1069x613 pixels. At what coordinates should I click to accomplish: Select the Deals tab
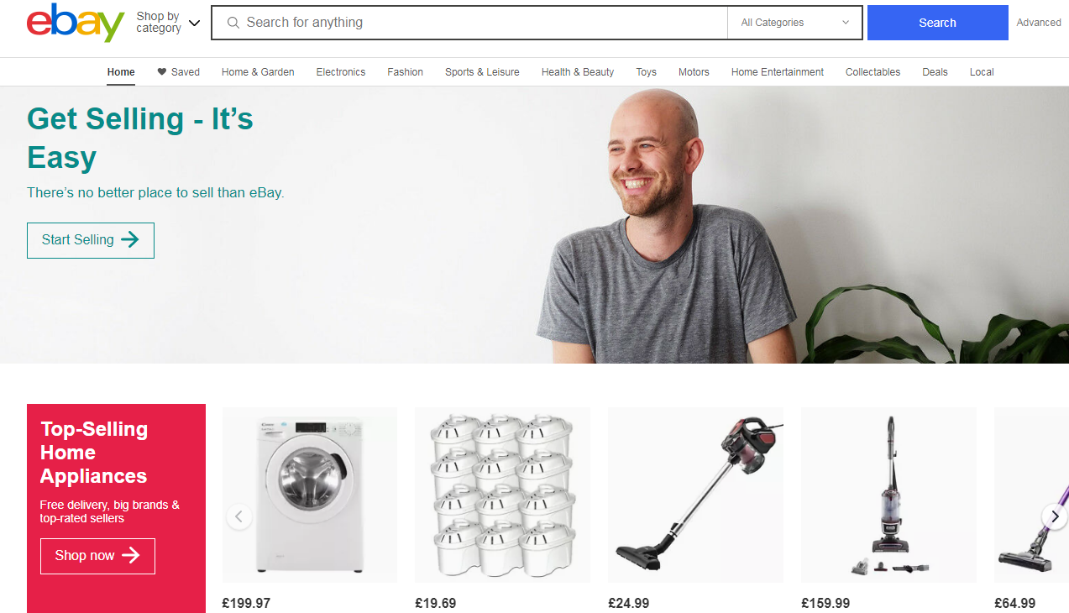click(x=935, y=72)
